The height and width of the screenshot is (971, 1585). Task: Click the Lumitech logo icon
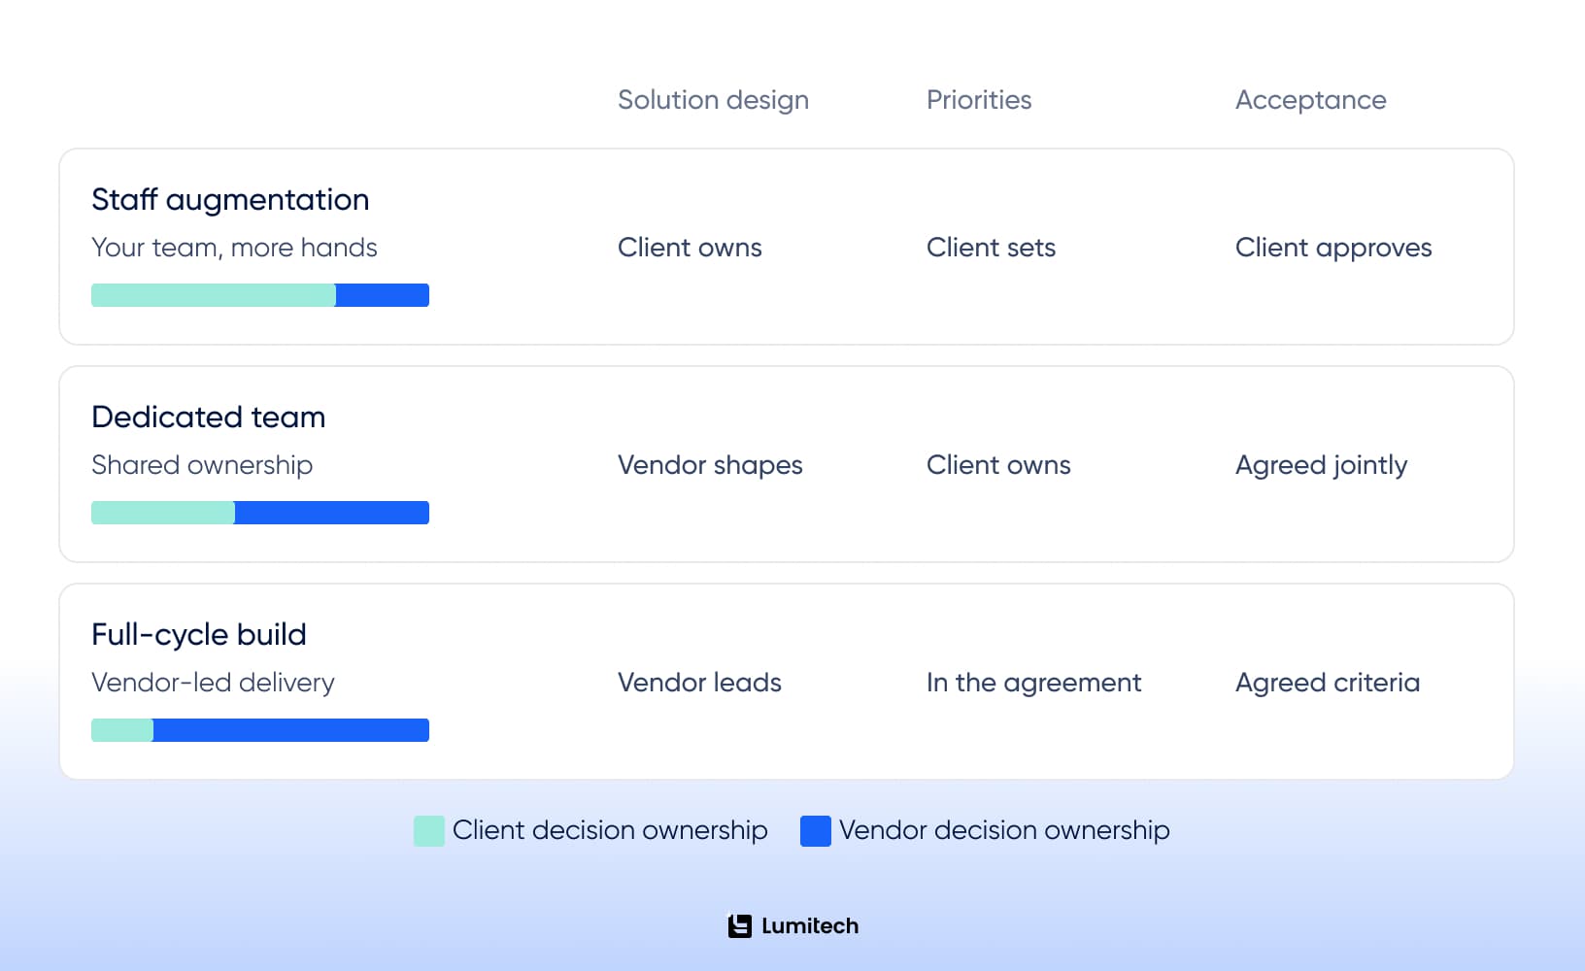(740, 926)
